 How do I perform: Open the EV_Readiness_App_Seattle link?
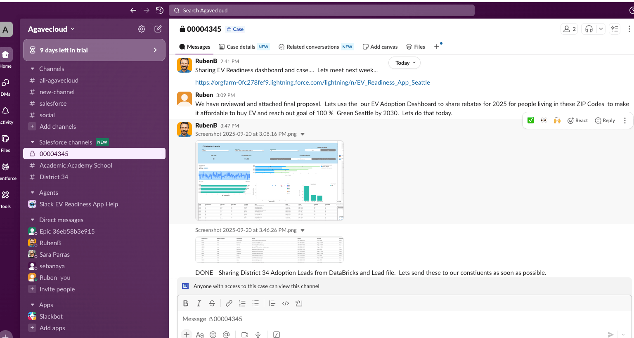(x=312, y=83)
